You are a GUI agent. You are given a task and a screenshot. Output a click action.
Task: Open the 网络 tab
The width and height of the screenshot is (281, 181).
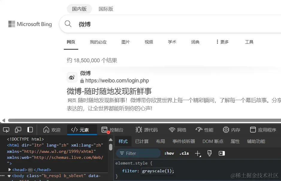point(178,130)
